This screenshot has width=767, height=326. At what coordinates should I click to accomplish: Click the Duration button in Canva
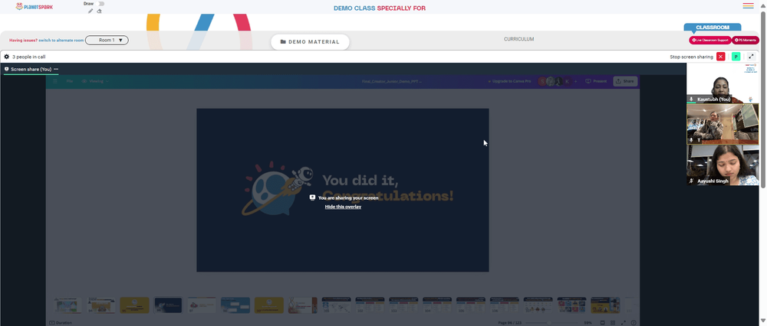click(61, 323)
